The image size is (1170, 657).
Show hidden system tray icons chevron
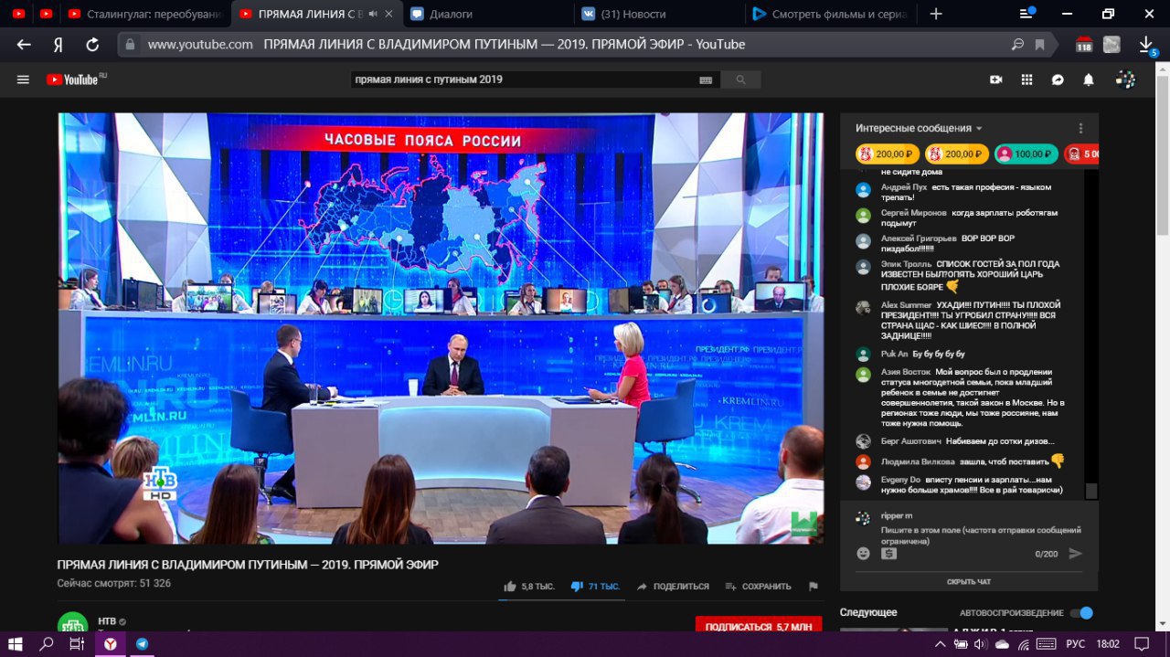point(941,644)
